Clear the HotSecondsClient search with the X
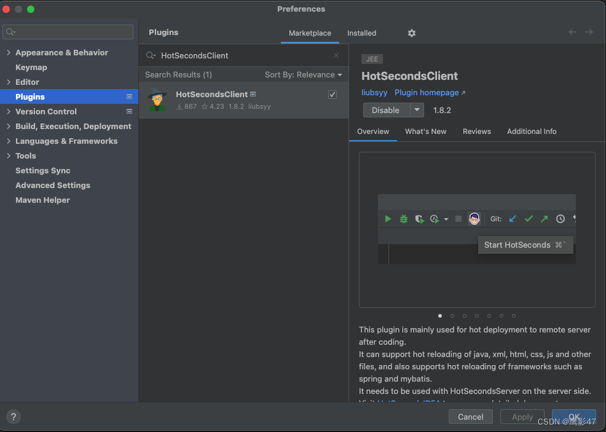 point(336,55)
